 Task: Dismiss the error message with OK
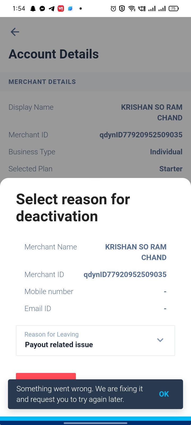tap(164, 394)
